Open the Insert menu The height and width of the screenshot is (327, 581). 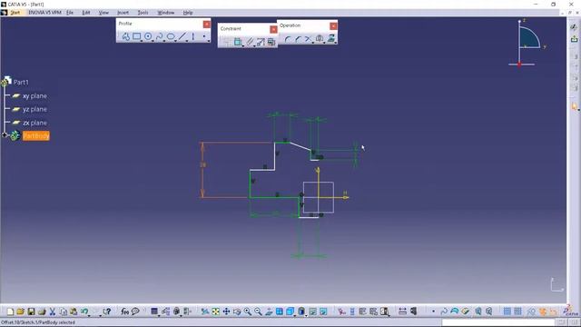click(123, 13)
